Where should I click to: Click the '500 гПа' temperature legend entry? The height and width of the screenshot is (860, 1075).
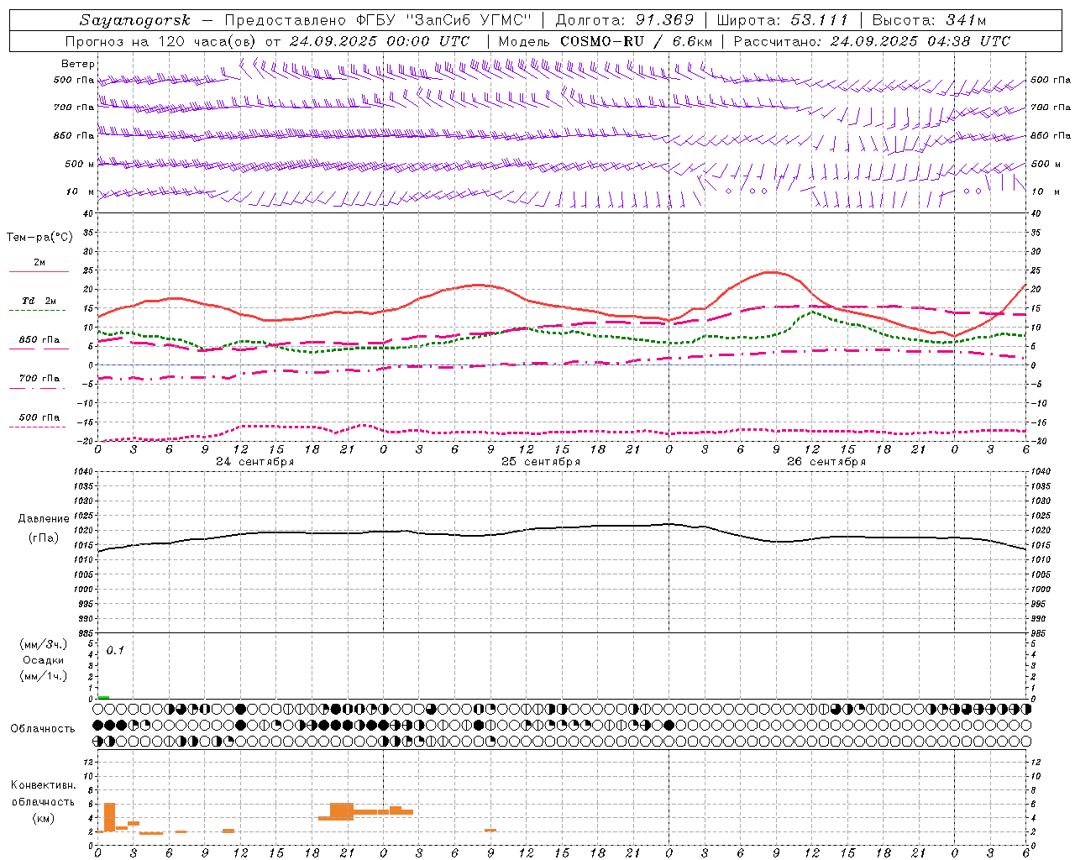pyautogui.click(x=39, y=417)
